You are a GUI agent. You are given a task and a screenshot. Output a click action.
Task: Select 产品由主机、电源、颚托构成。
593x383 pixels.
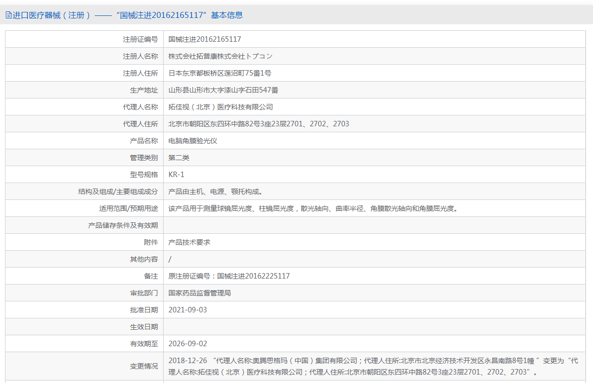pos(217,191)
